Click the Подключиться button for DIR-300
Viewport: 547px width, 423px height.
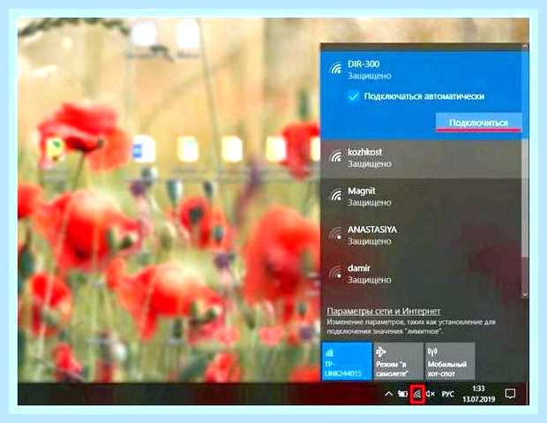[478, 122]
